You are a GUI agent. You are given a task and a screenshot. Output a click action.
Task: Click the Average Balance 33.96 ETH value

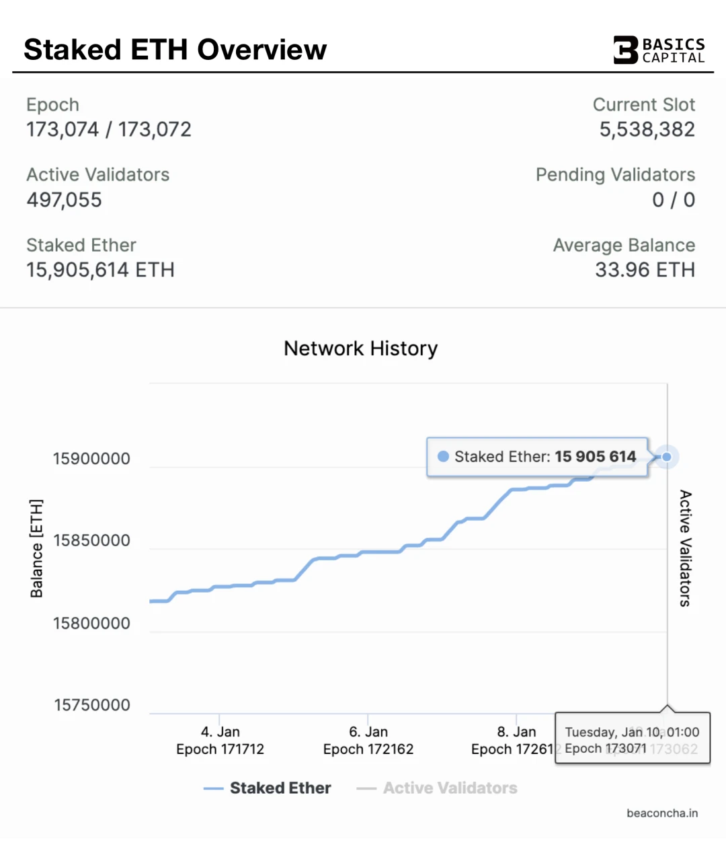645,270
